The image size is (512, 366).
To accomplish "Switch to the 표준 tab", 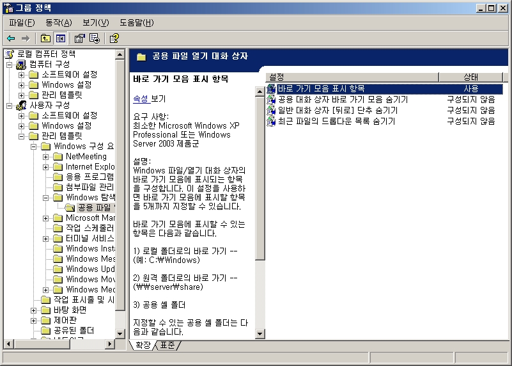I will pyautogui.click(x=167, y=345).
